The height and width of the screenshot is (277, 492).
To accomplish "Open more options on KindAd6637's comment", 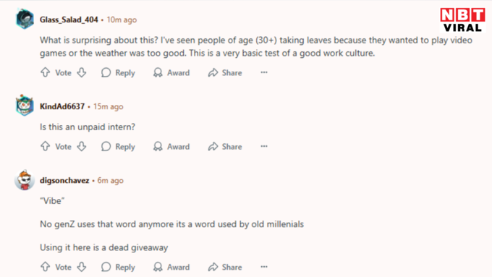I will click(264, 146).
